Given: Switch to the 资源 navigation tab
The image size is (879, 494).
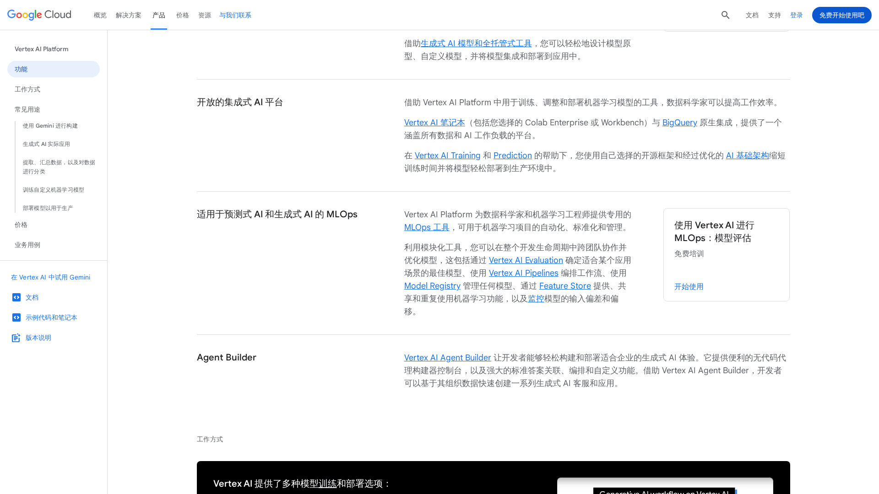Looking at the screenshot, I should 204,15.
